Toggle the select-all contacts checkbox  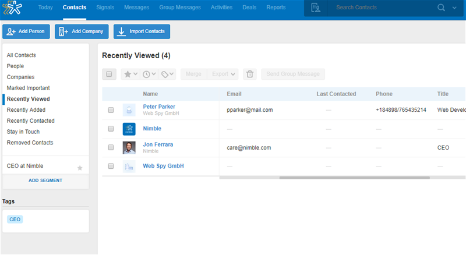(x=109, y=74)
